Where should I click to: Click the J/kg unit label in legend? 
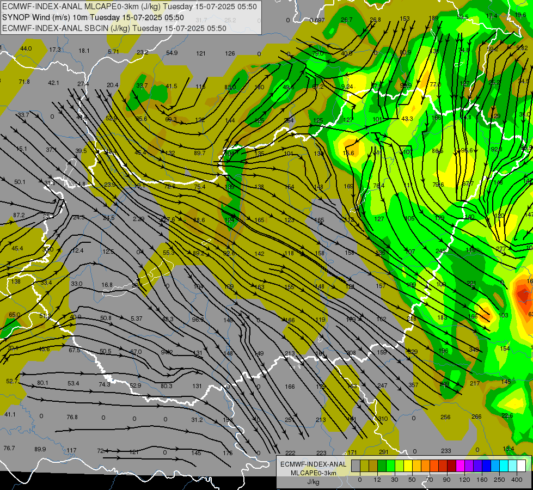313,482
